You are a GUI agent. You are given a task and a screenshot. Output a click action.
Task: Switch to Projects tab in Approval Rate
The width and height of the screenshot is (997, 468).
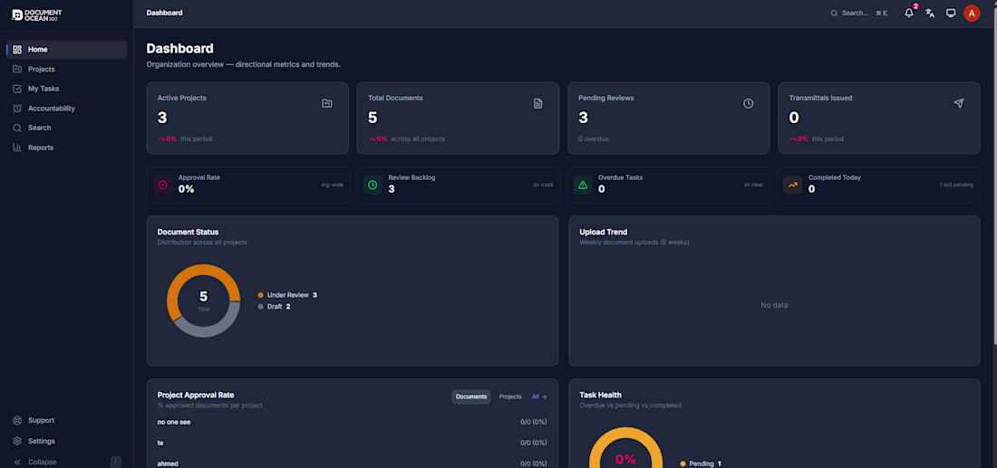tap(510, 396)
